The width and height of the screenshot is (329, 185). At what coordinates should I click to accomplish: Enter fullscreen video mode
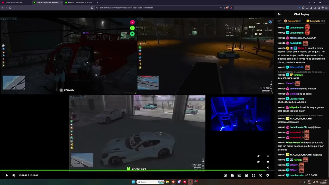(253, 175)
